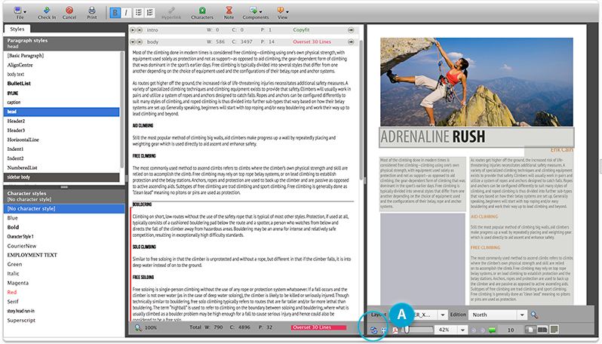
Task: Apply the Red character style
Action: click(x=12, y=290)
